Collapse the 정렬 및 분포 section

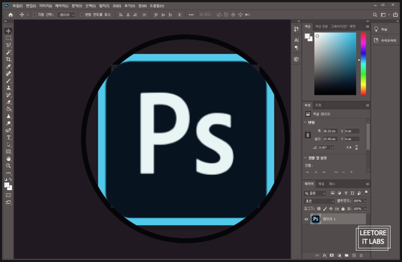click(305, 158)
